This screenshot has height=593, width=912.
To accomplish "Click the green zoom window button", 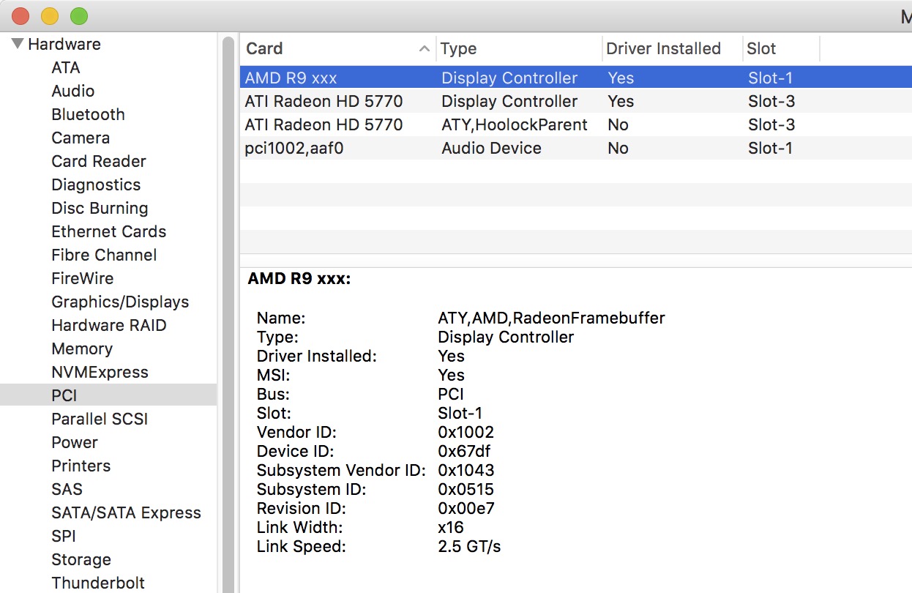I will click(78, 15).
